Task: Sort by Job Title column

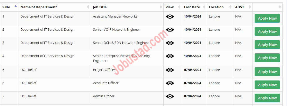Action: pyautogui.click(x=127, y=7)
